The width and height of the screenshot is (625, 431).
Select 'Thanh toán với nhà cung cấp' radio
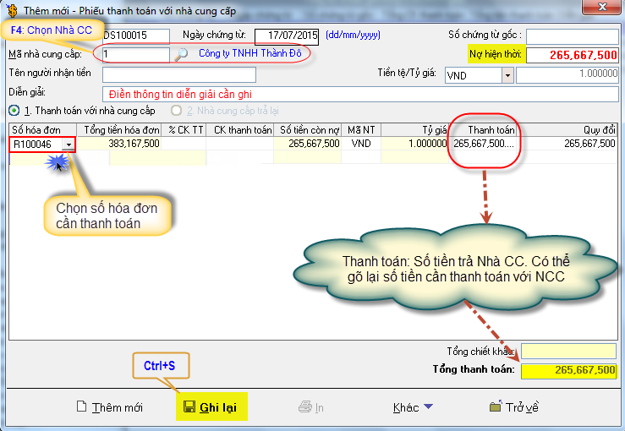(14, 111)
